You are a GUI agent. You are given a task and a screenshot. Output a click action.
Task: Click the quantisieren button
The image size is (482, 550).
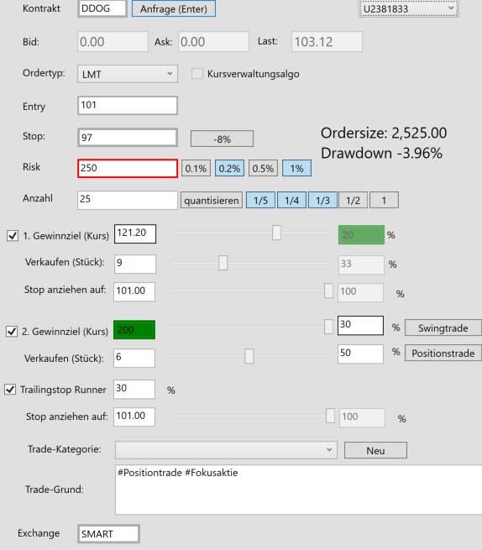click(x=212, y=201)
